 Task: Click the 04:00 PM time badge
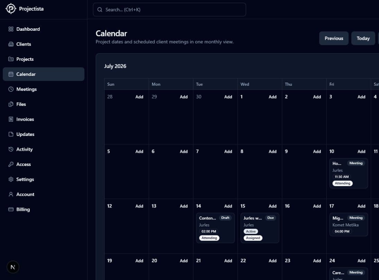342,231
